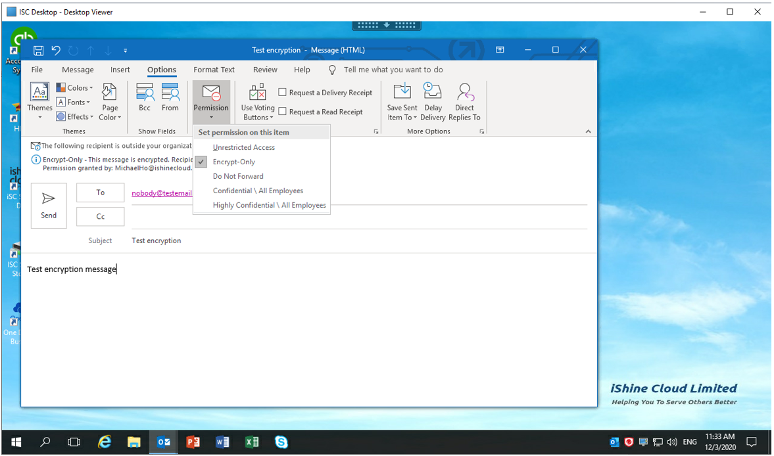This screenshot has width=774, height=456.
Task: Click the Cc button
Action: (100, 216)
